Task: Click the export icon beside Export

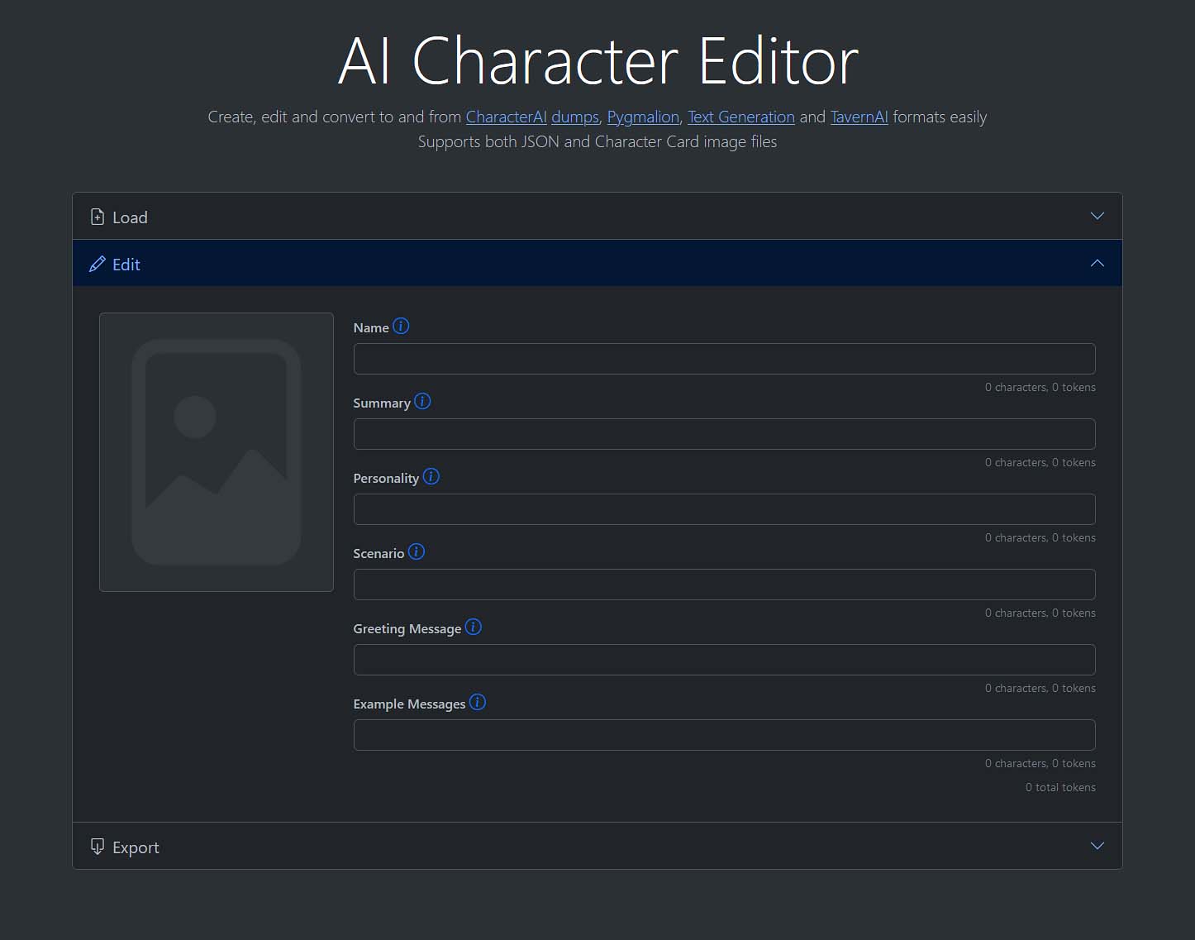Action: 98,846
